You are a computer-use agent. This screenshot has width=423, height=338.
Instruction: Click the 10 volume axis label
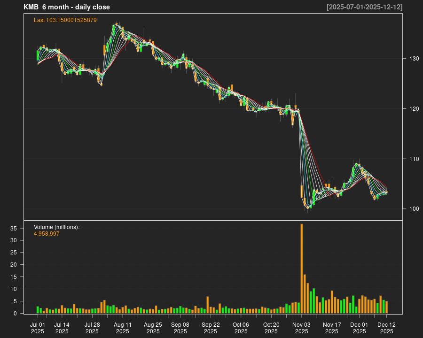click(x=15, y=289)
